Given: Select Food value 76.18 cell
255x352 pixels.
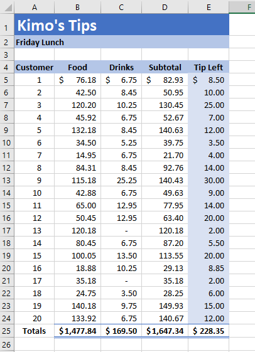Looking at the screenshot, I should pos(77,80).
